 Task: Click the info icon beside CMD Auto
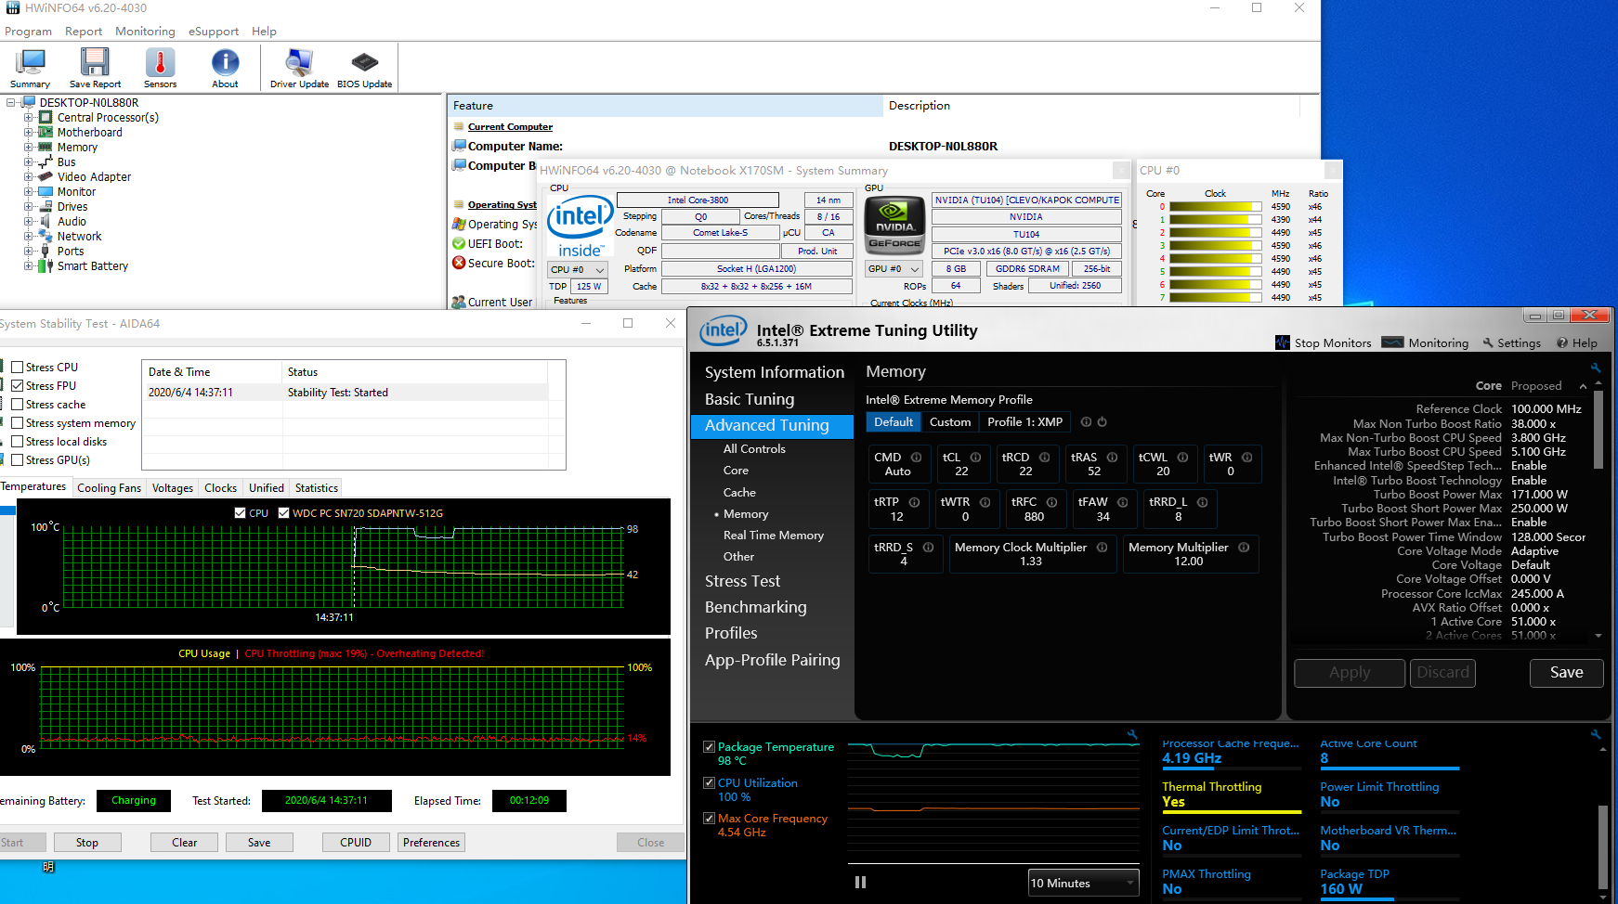917,458
